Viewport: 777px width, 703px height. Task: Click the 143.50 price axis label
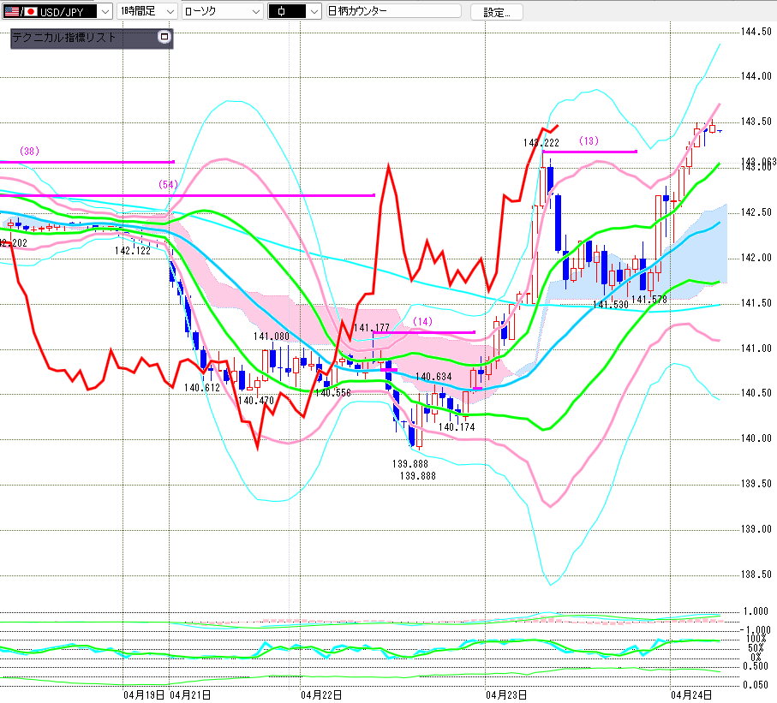[756, 122]
